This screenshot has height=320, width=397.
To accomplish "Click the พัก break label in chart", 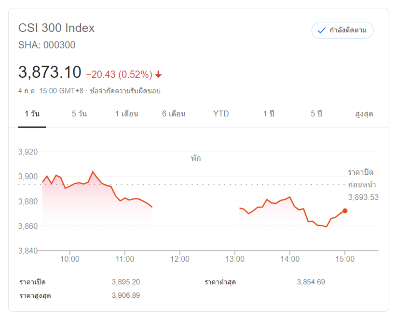I will [x=195, y=158].
